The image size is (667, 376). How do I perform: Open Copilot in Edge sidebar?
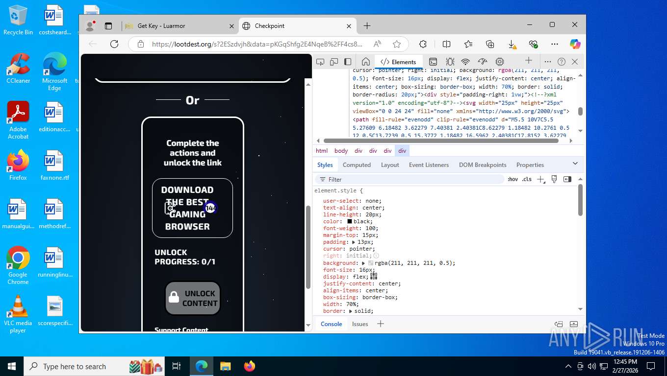575,44
